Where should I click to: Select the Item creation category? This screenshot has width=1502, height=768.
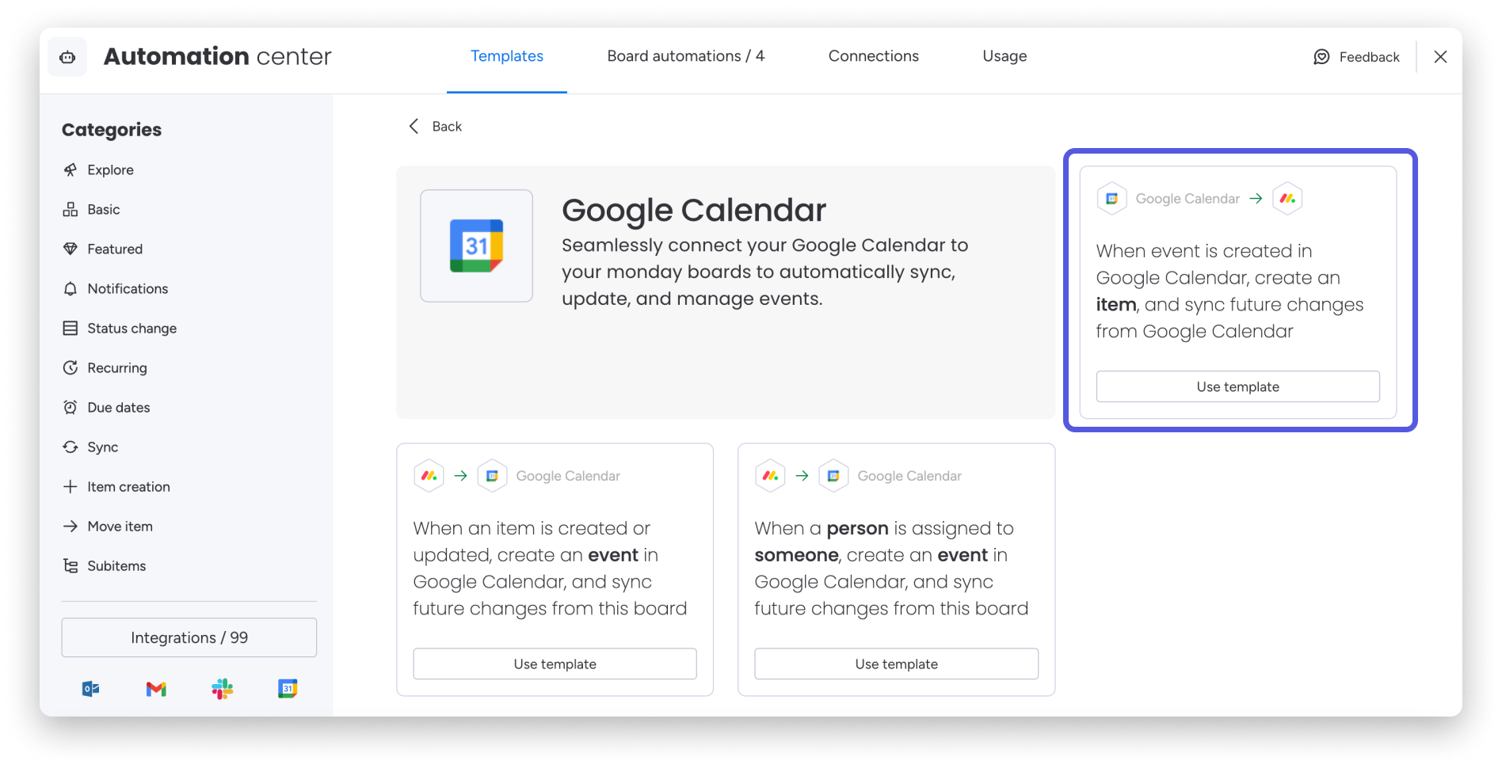pyautogui.click(x=116, y=487)
